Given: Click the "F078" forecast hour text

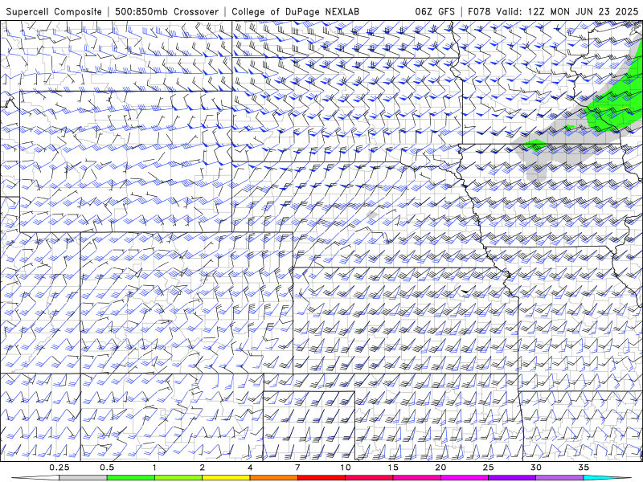Looking at the screenshot, I should (x=480, y=11).
